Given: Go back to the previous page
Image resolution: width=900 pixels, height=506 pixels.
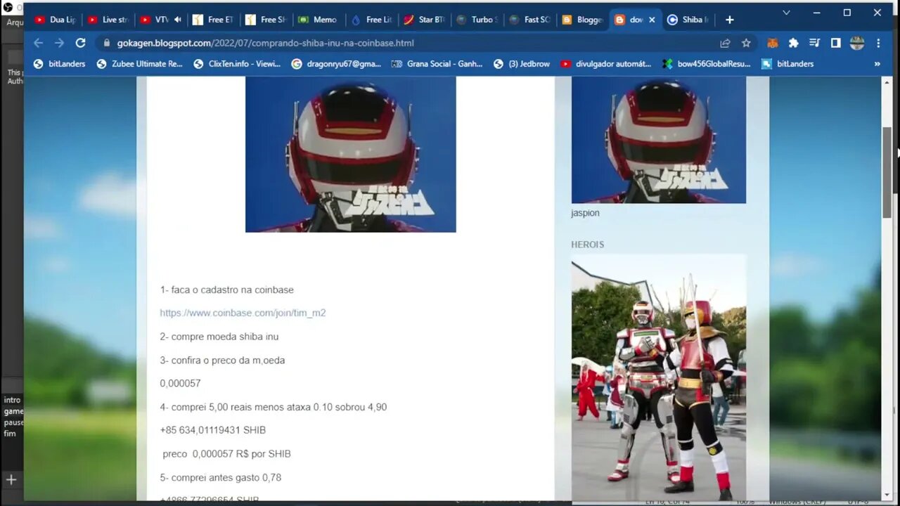Looking at the screenshot, I should pyautogui.click(x=38, y=43).
